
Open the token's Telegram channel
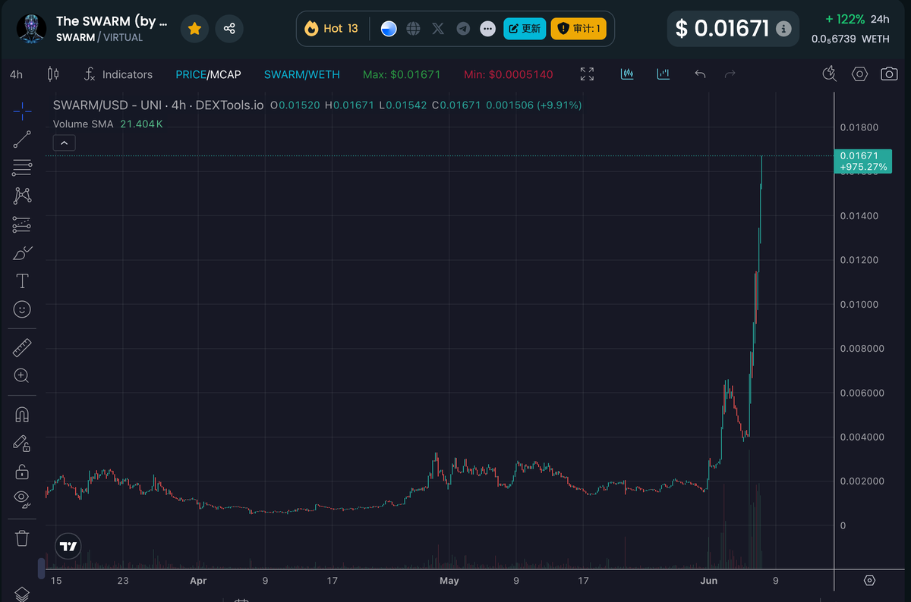[x=463, y=29]
